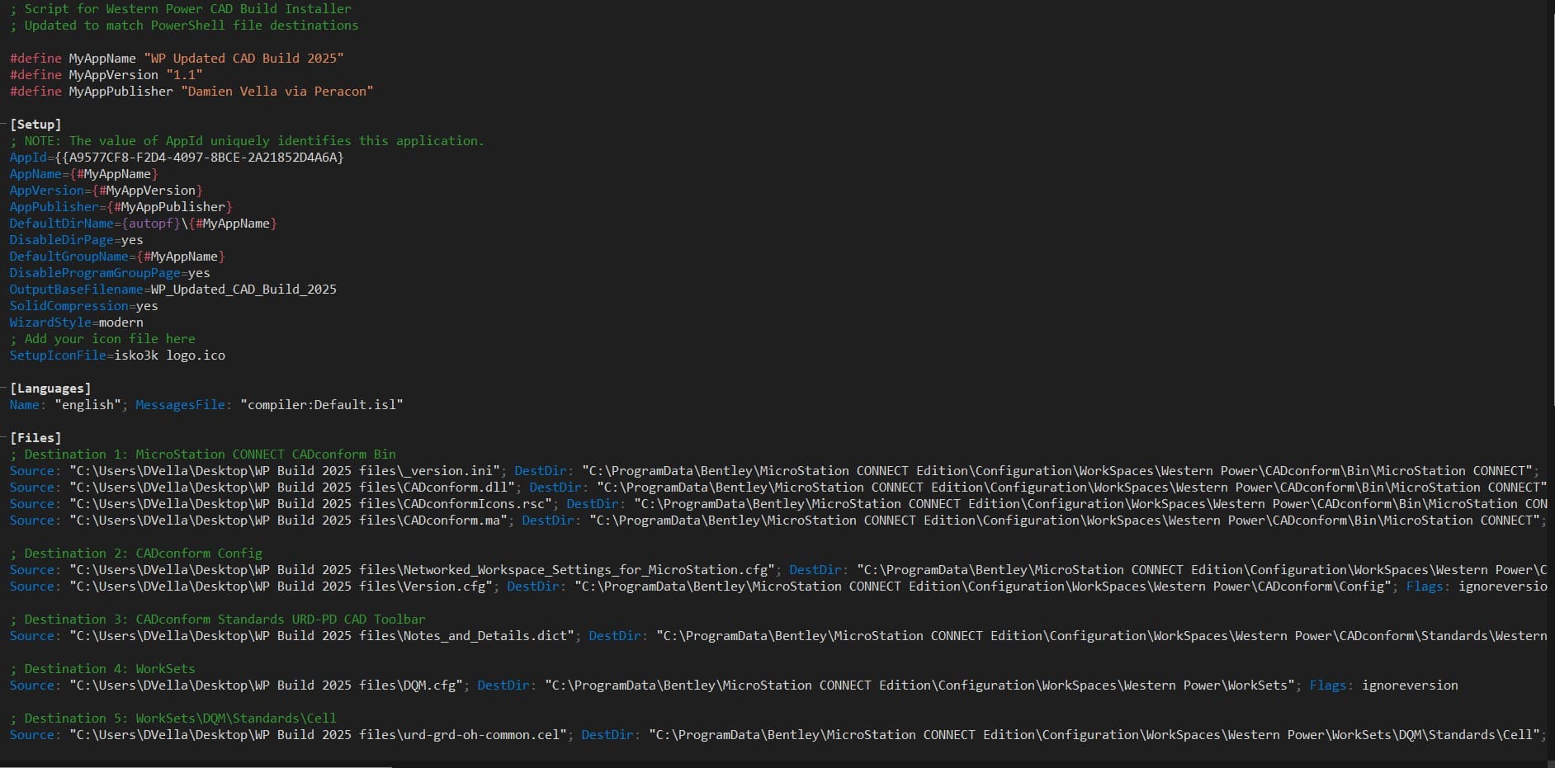Select the MyAppName define value text
1555x768 pixels.
(243, 58)
